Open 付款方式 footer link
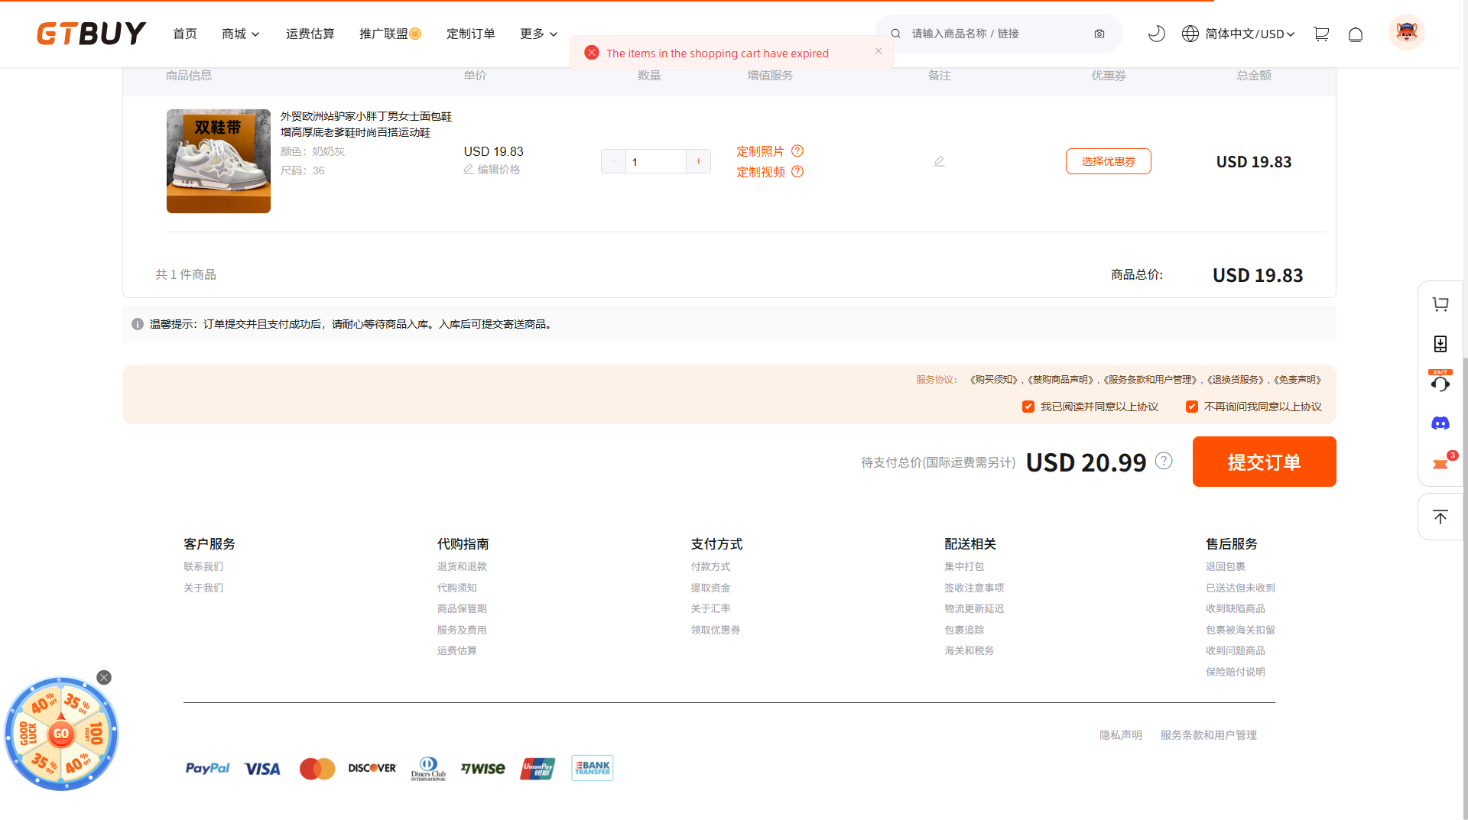The height and width of the screenshot is (820, 1468). 711,566
